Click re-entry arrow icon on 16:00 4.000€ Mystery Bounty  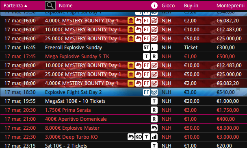[x=139, y=21]
